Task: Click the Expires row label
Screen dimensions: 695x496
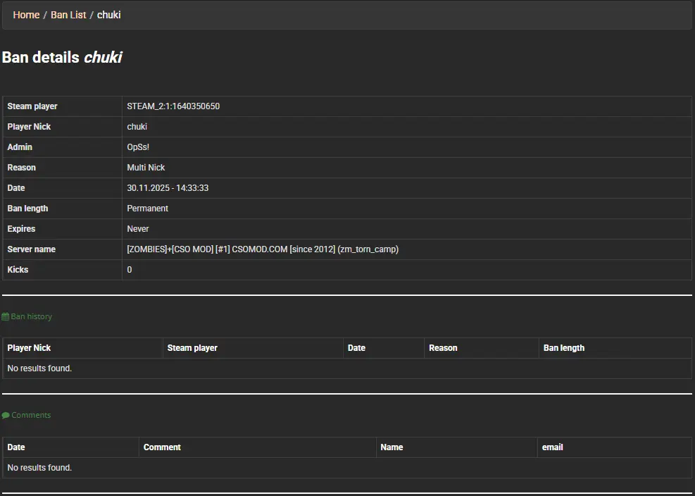Action: coord(21,228)
